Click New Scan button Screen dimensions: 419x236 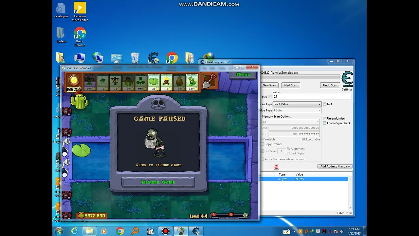(269, 85)
